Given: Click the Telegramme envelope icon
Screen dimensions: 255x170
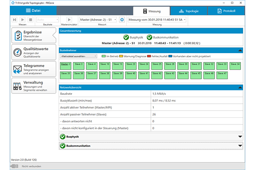Looking at the screenshot, I should point(17,69).
